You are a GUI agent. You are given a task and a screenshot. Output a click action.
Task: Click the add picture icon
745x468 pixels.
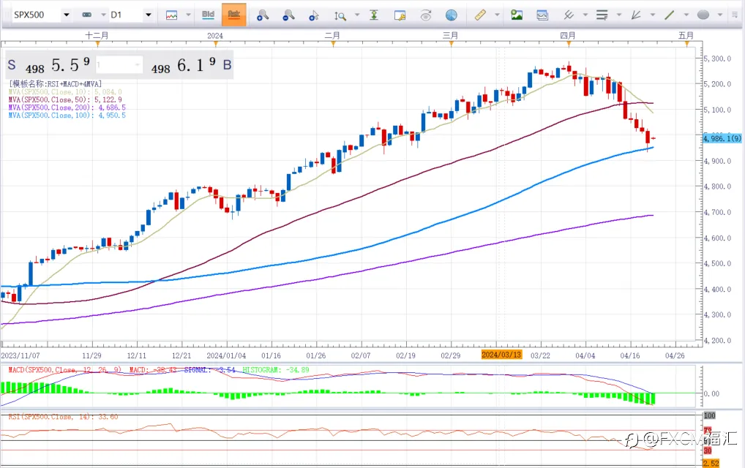[x=517, y=15]
